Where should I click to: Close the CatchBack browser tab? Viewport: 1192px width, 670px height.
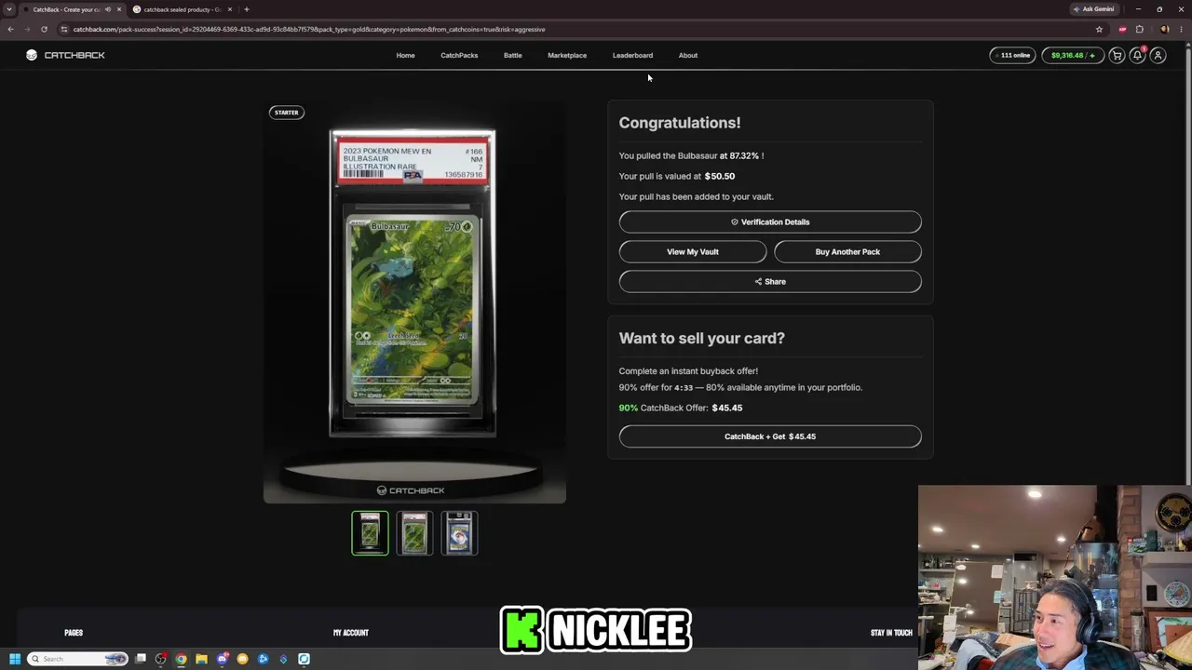click(x=118, y=9)
